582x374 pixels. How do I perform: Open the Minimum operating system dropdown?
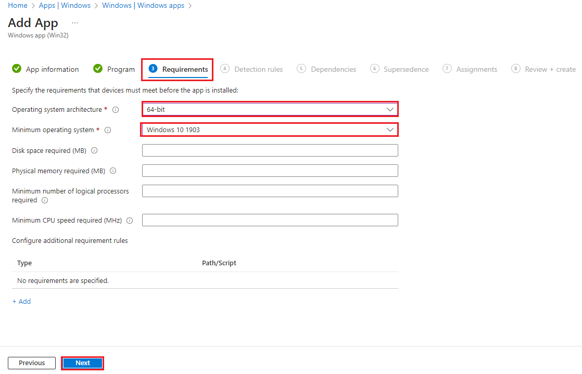tap(270, 130)
